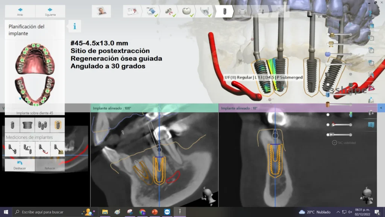Open TeamViewer from the taskbar
The width and height of the screenshot is (385, 217).
click(x=167, y=212)
